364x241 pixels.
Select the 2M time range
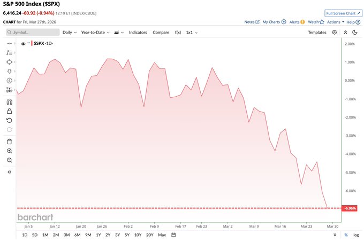click(56, 235)
